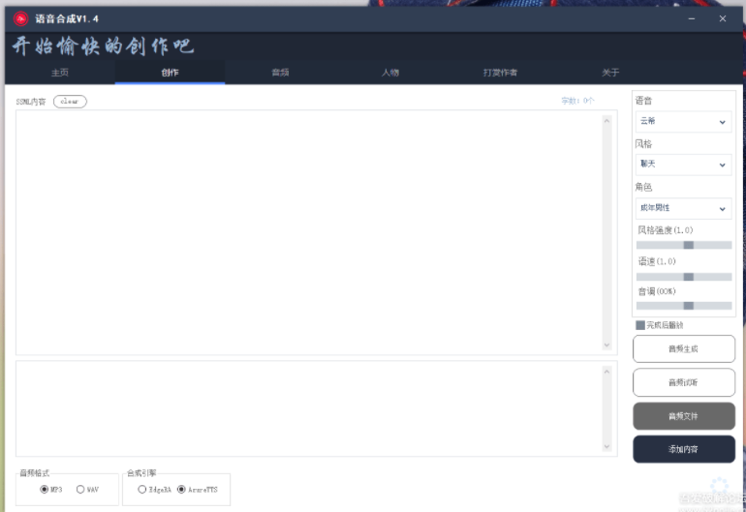Choose the Edge engine radio under 合成引擎

141,489
